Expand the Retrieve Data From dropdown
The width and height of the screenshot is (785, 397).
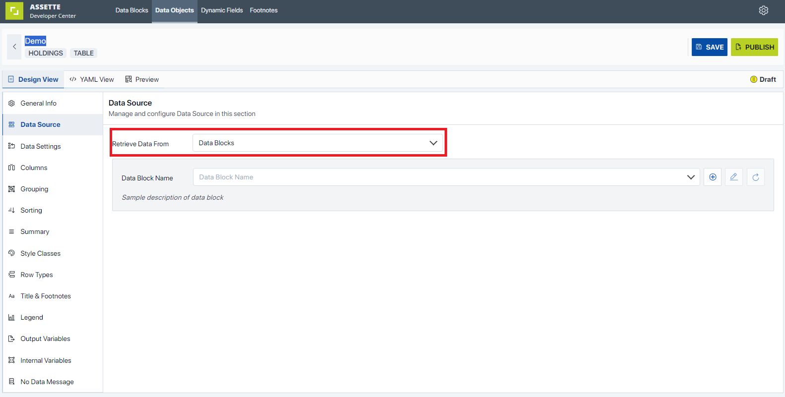pyautogui.click(x=318, y=143)
